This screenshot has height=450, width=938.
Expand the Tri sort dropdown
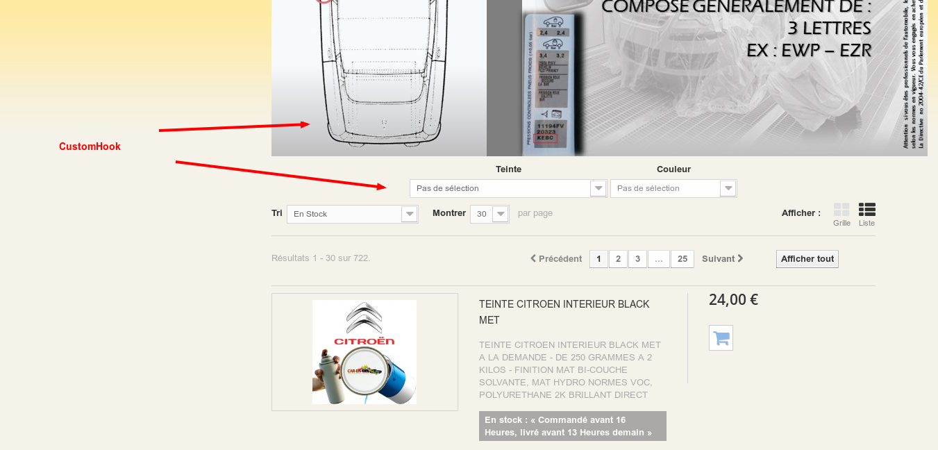pyautogui.click(x=353, y=214)
